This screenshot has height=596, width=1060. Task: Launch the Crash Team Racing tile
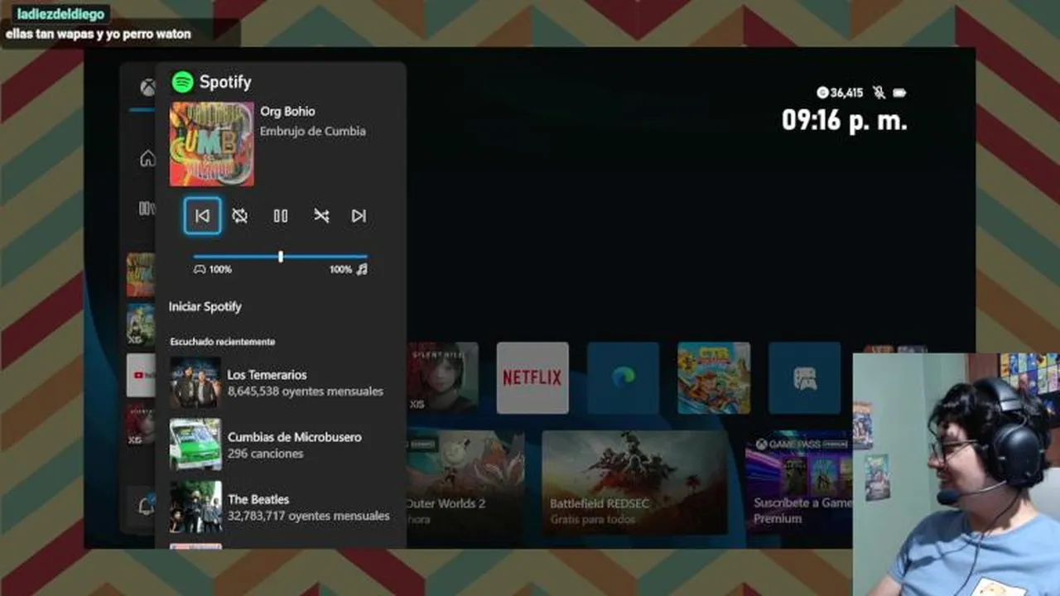click(x=714, y=377)
